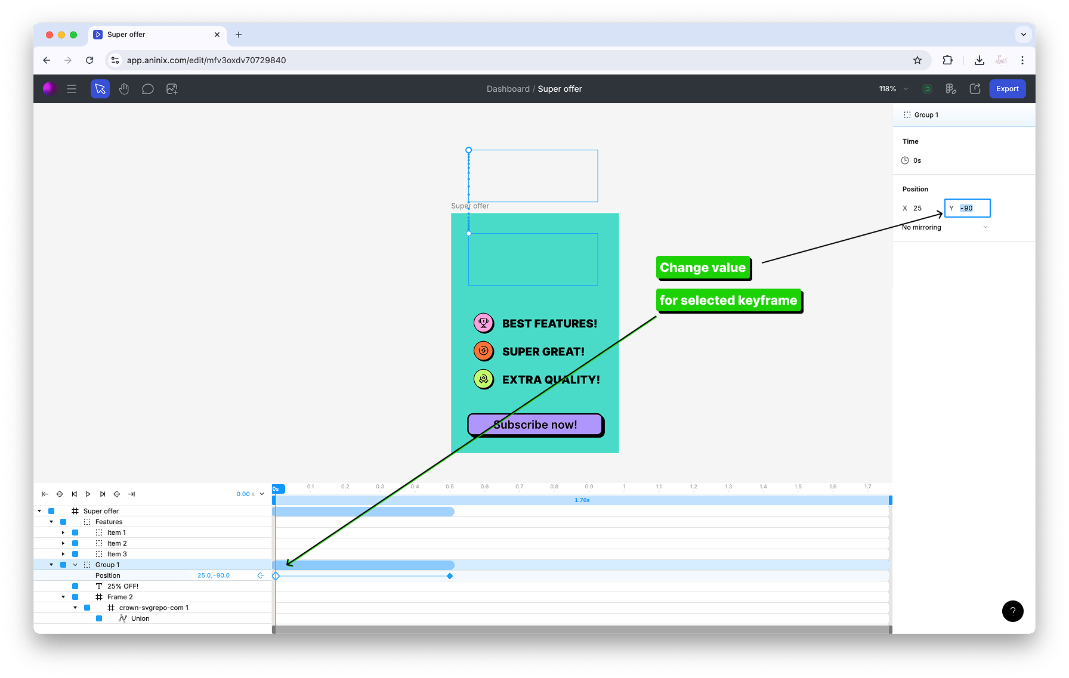
Task: Reload the browser page
Action: tap(89, 60)
